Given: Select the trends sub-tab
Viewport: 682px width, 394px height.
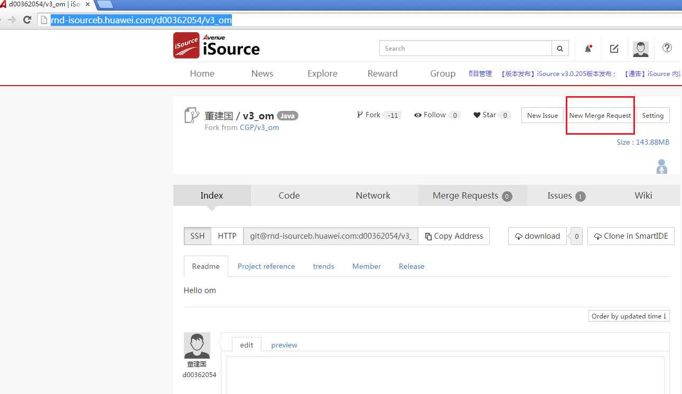Looking at the screenshot, I should point(323,266).
